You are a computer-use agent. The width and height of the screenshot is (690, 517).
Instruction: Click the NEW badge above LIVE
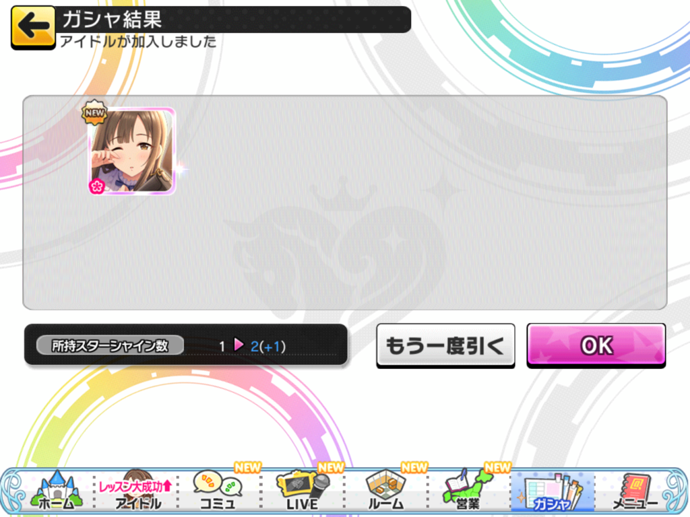pos(331,467)
